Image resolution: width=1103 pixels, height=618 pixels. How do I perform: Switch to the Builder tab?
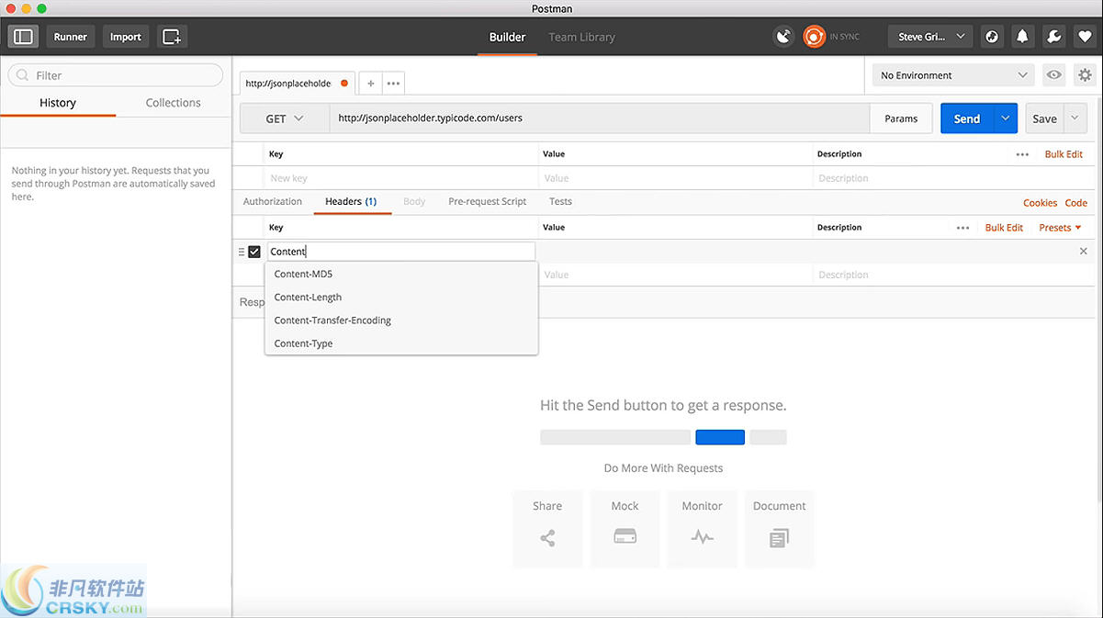(507, 37)
